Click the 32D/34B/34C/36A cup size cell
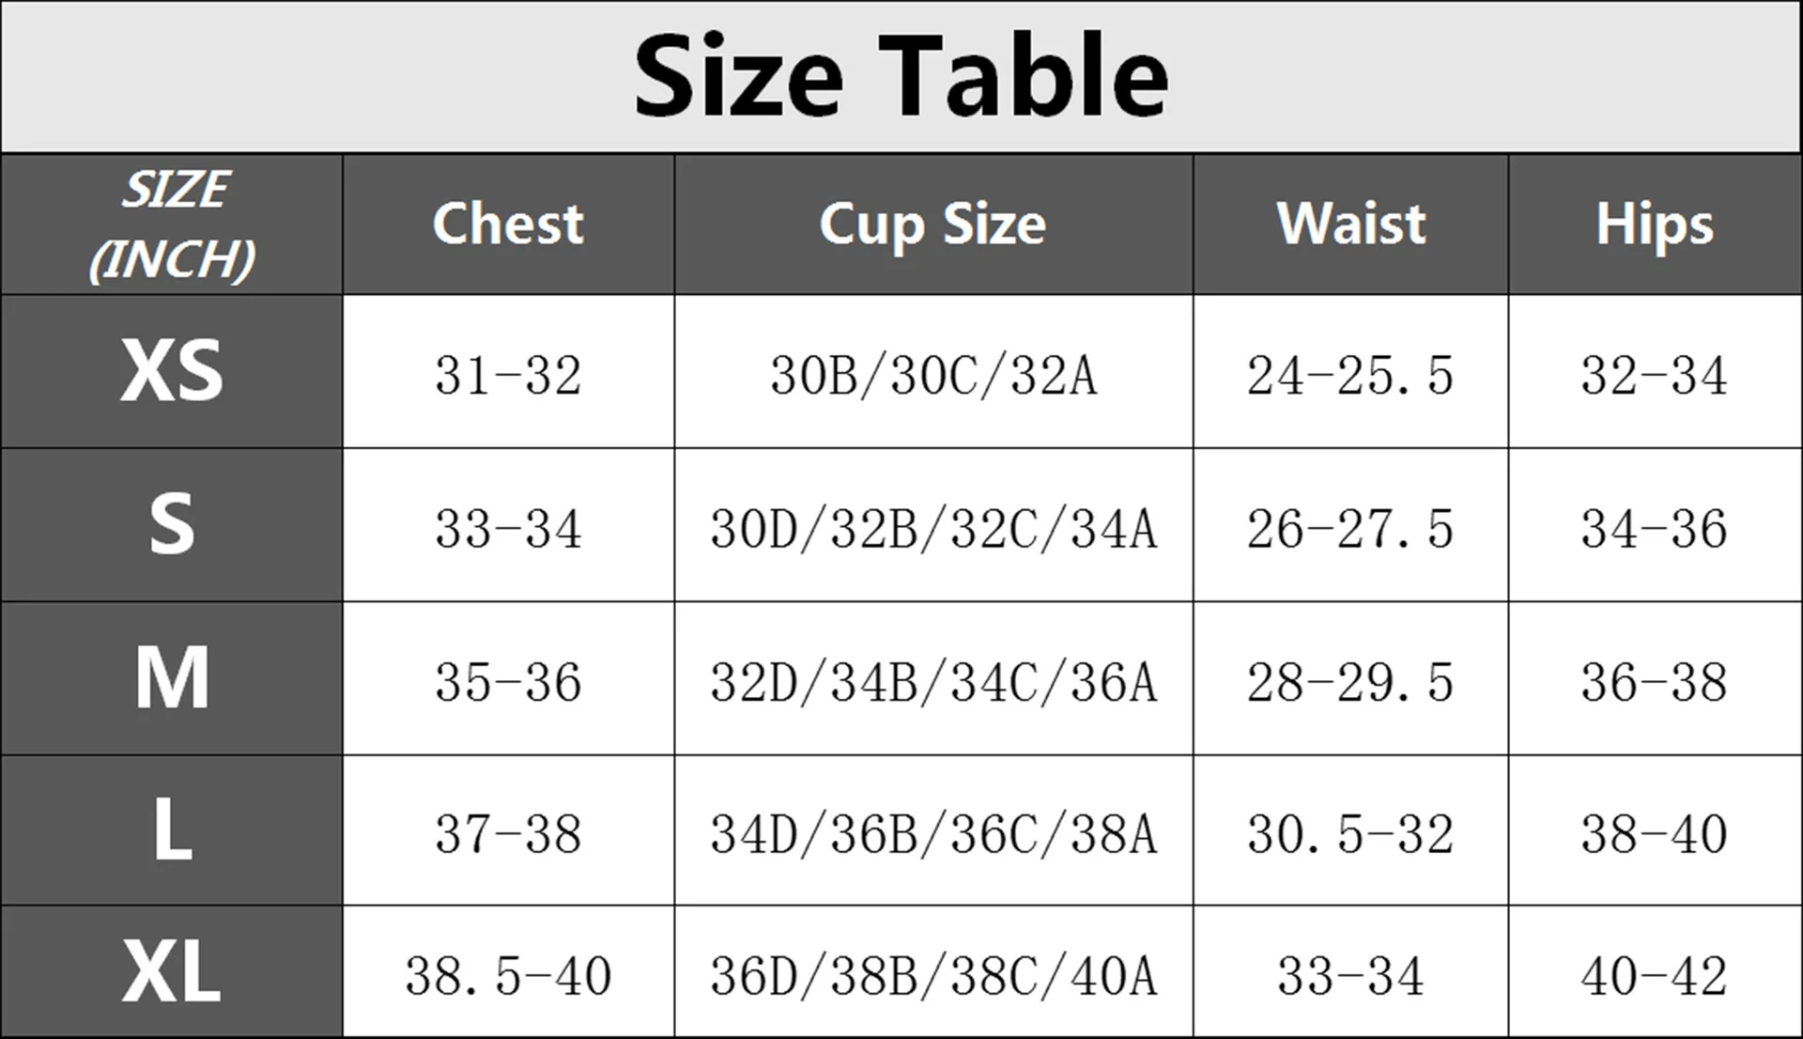 (932, 681)
